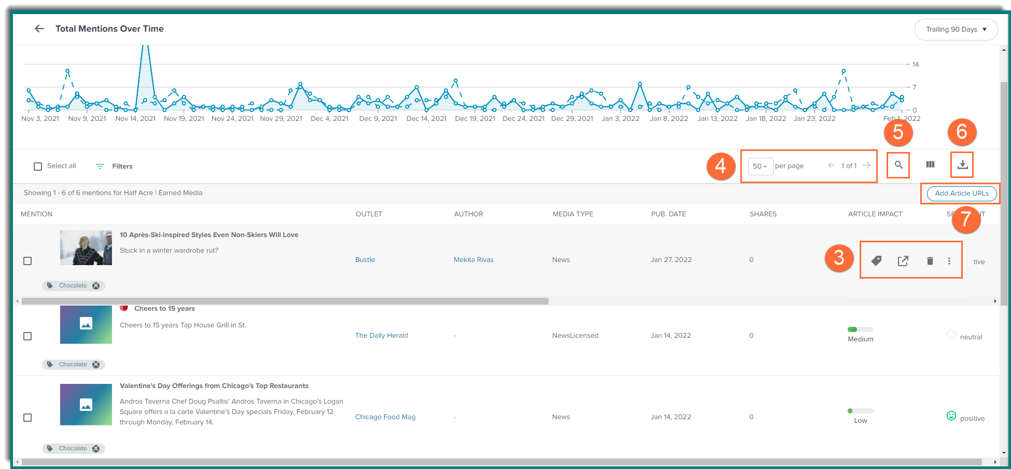Open the Bustle outlet link

click(365, 260)
